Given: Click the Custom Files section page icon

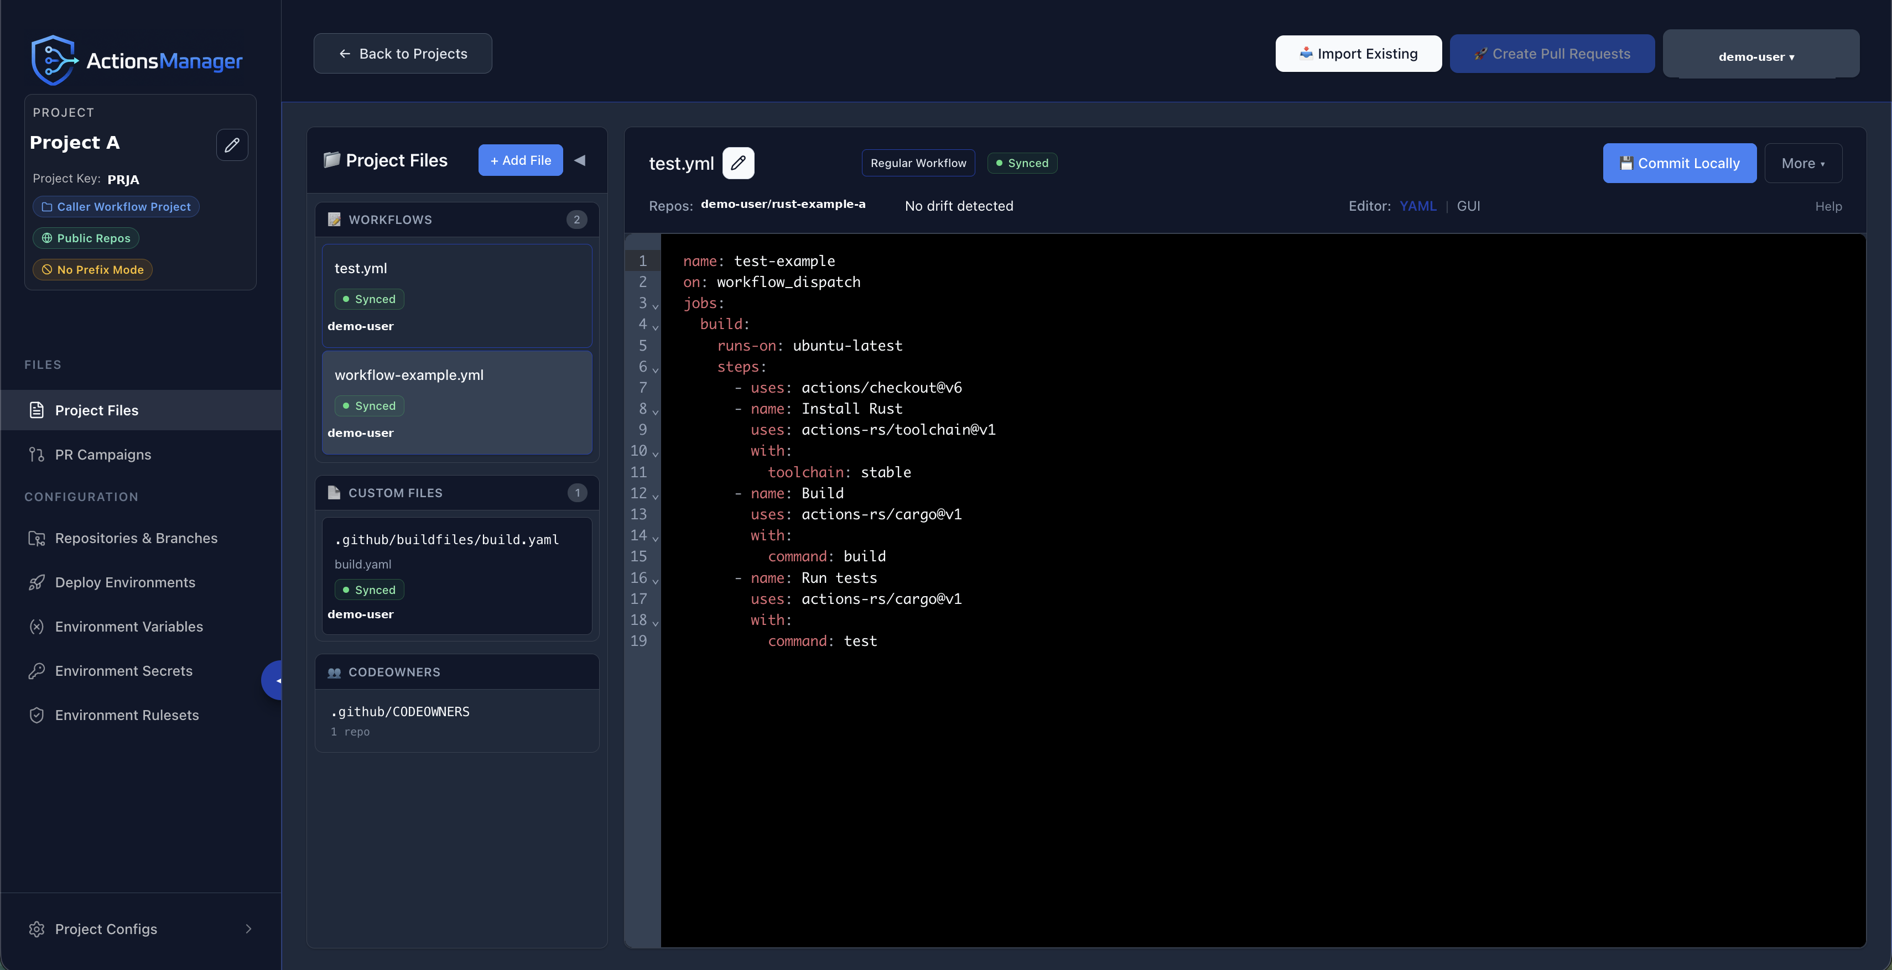Looking at the screenshot, I should pyautogui.click(x=334, y=493).
